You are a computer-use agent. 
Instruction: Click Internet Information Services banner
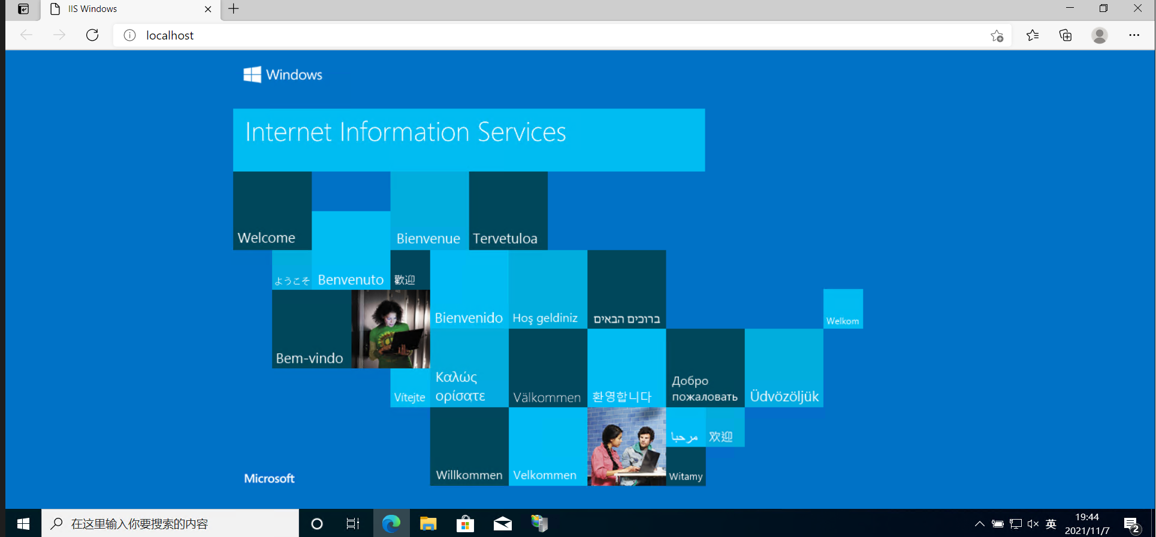click(469, 140)
